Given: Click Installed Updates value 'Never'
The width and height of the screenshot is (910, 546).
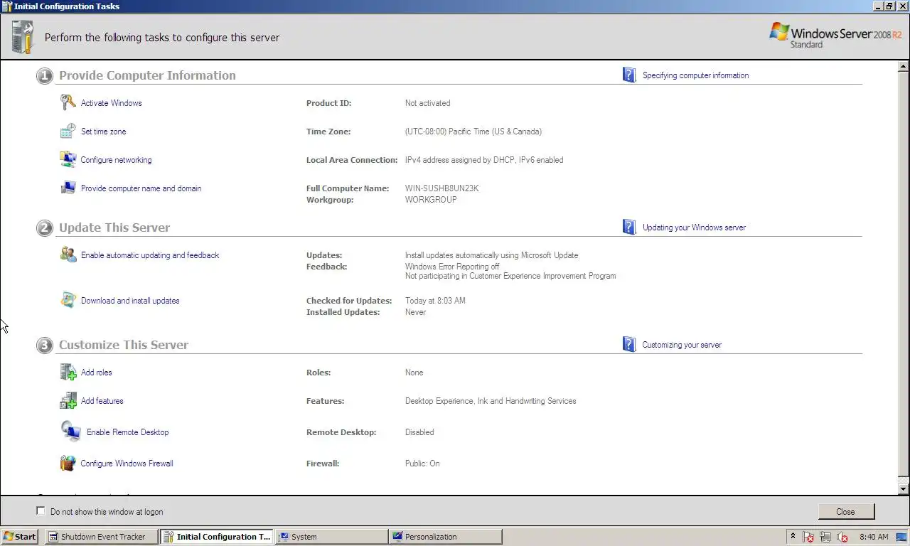Looking at the screenshot, I should 415,312.
